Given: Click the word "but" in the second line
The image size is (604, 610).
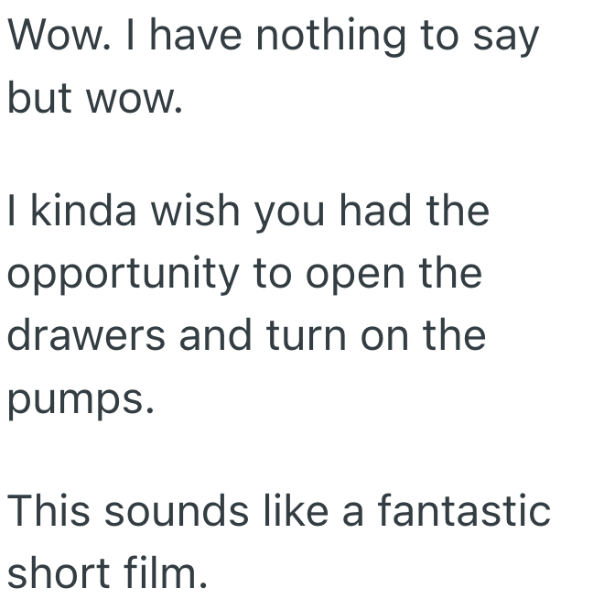Looking at the screenshot, I should click(39, 97).
